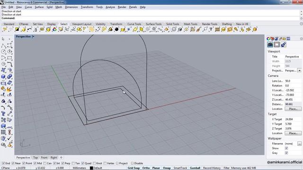
Task: Choose the Circle tool in left toolbar
Action: (x=3, y=51)
